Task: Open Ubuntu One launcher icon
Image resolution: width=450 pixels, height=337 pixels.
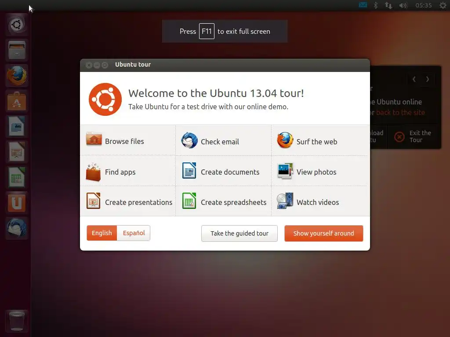Action: point(17,203)
